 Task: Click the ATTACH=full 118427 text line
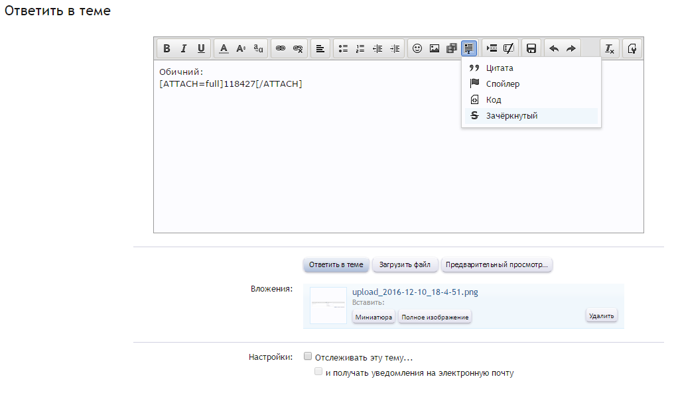tap(231, 84)
